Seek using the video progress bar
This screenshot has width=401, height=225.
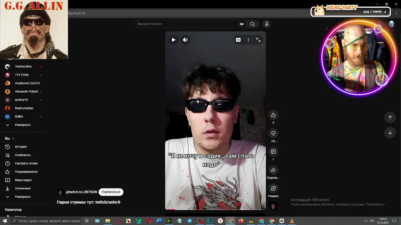tap(216, 209)
